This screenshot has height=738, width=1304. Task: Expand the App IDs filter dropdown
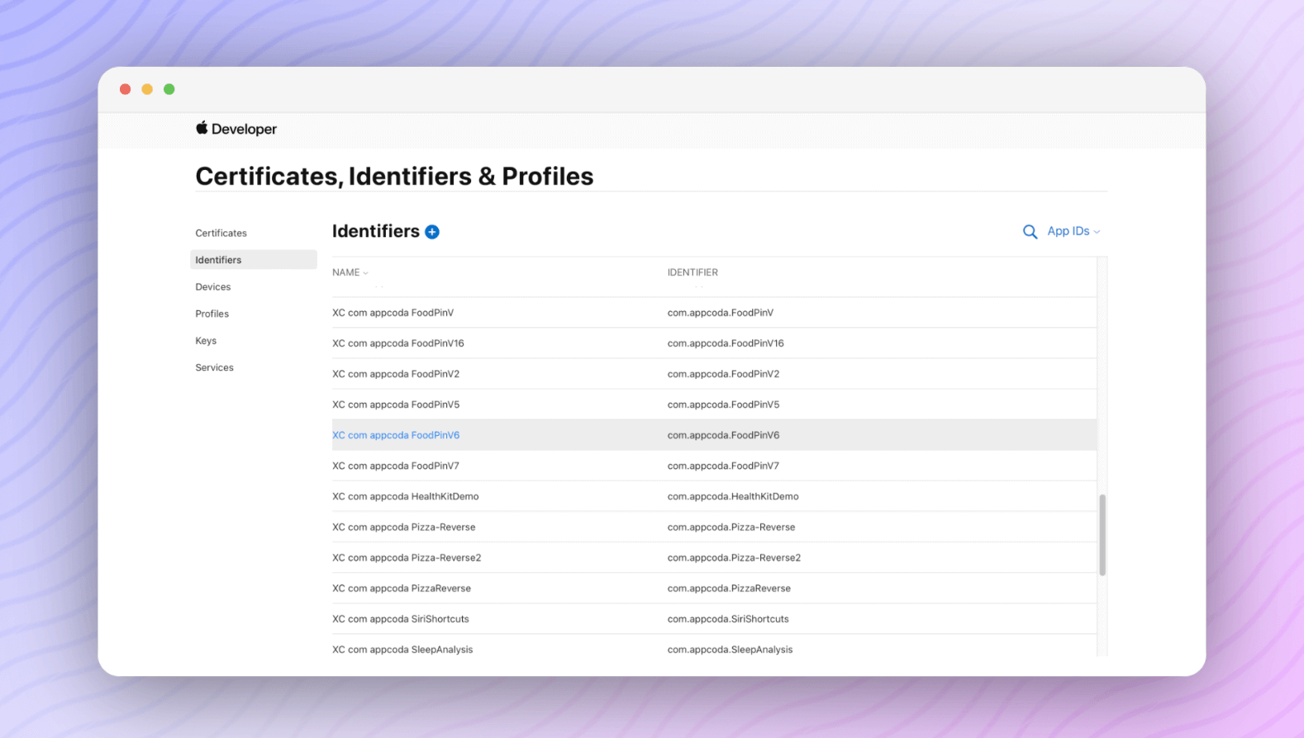pyautogui.click(x=1073, y=231)
